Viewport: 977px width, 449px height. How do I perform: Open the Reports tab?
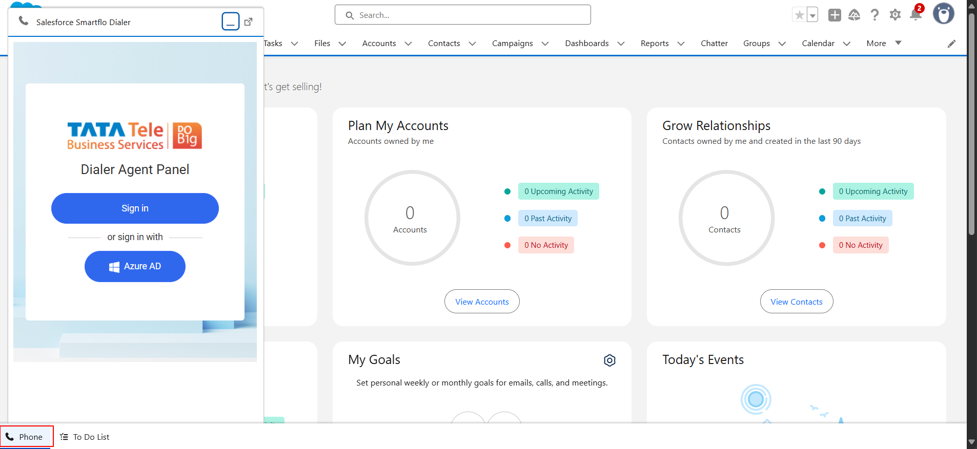[x=655, y=44]
